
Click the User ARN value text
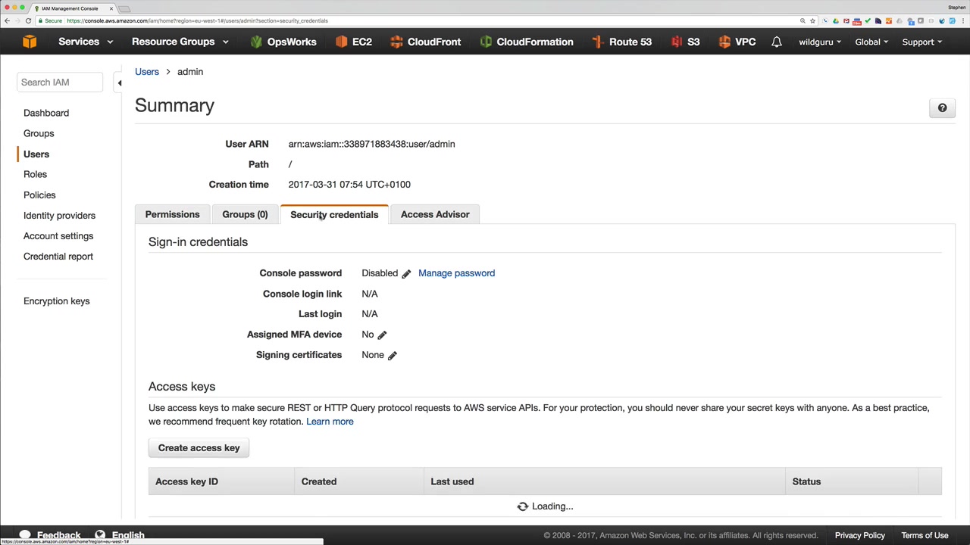(x=371, y=144)
